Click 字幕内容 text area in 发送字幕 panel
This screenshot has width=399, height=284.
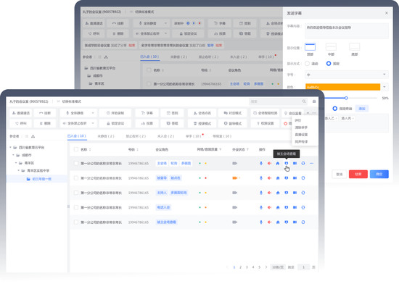click(x=347, y=30)
